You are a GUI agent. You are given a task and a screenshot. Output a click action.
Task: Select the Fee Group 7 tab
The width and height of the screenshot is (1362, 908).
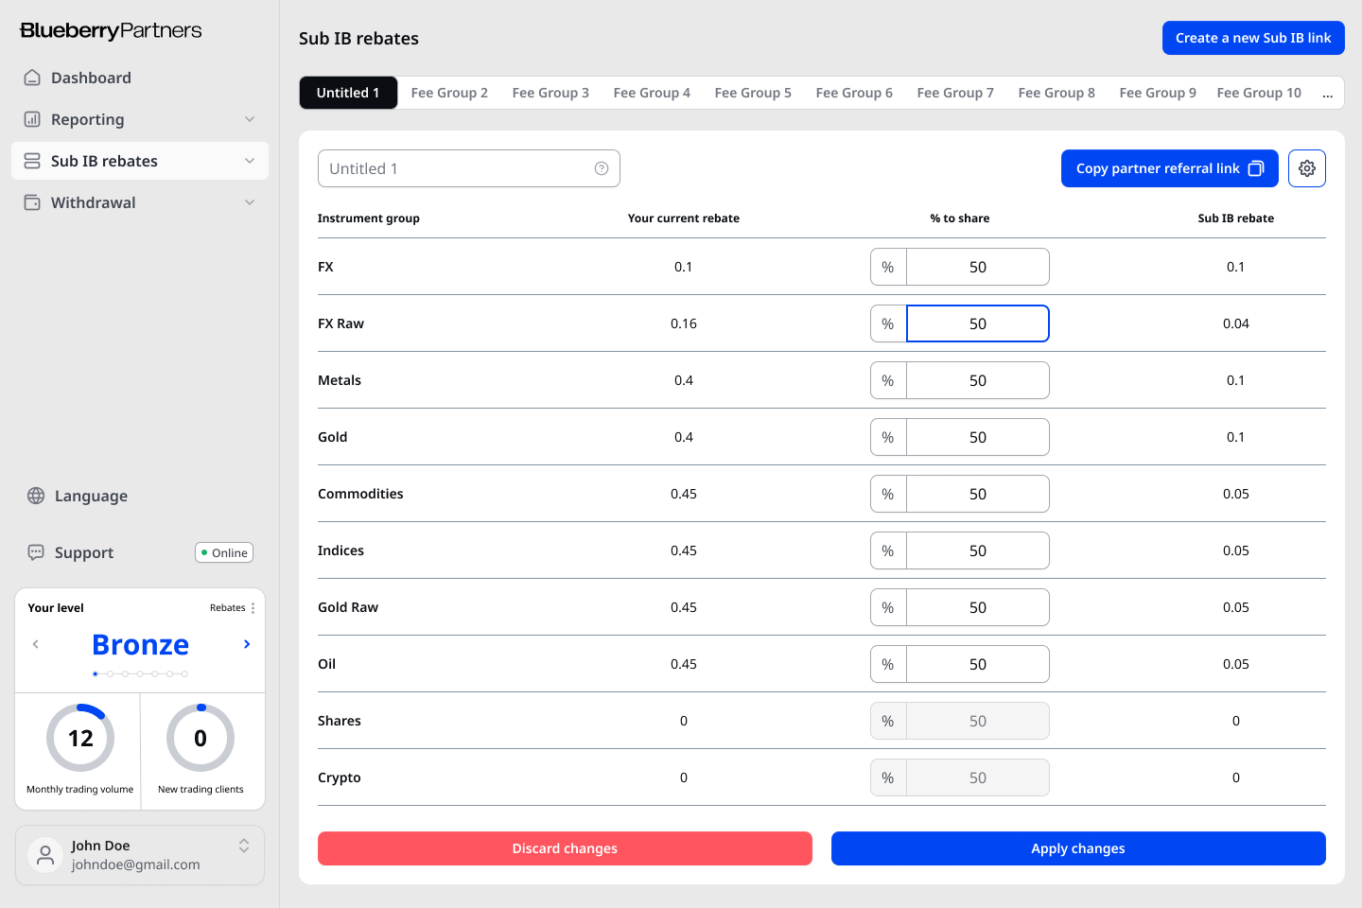click(955, 93)
